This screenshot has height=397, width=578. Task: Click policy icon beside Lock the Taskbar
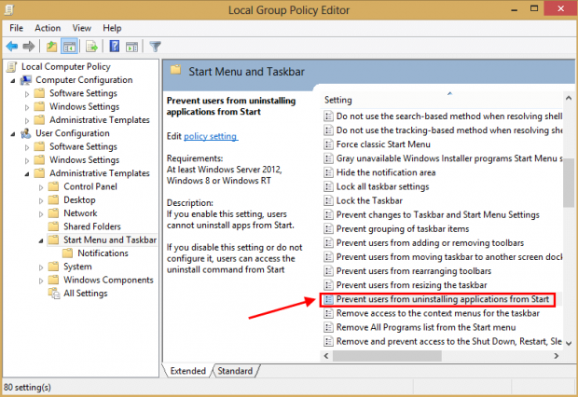point(328,201)
